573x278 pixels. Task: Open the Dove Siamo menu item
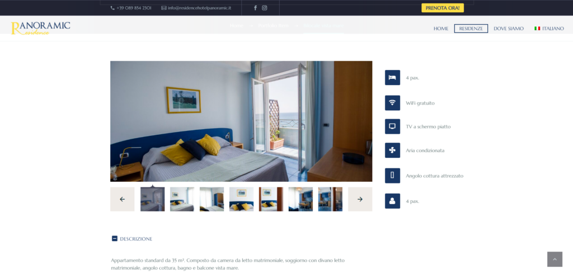[508, 29]
